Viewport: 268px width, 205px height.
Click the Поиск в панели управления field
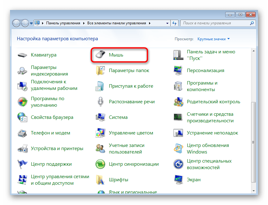215,23
